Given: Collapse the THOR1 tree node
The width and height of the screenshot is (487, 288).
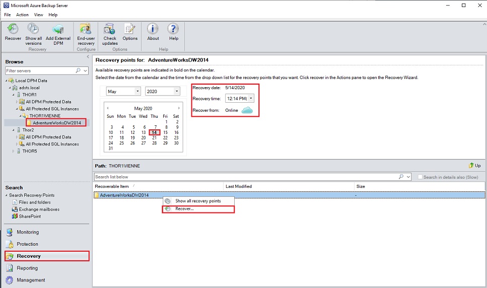Looking at the screenshot, I should (x=14, y=95).
